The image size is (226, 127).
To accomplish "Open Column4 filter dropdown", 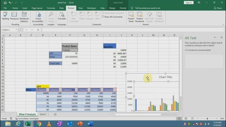I will pos(89,90).
